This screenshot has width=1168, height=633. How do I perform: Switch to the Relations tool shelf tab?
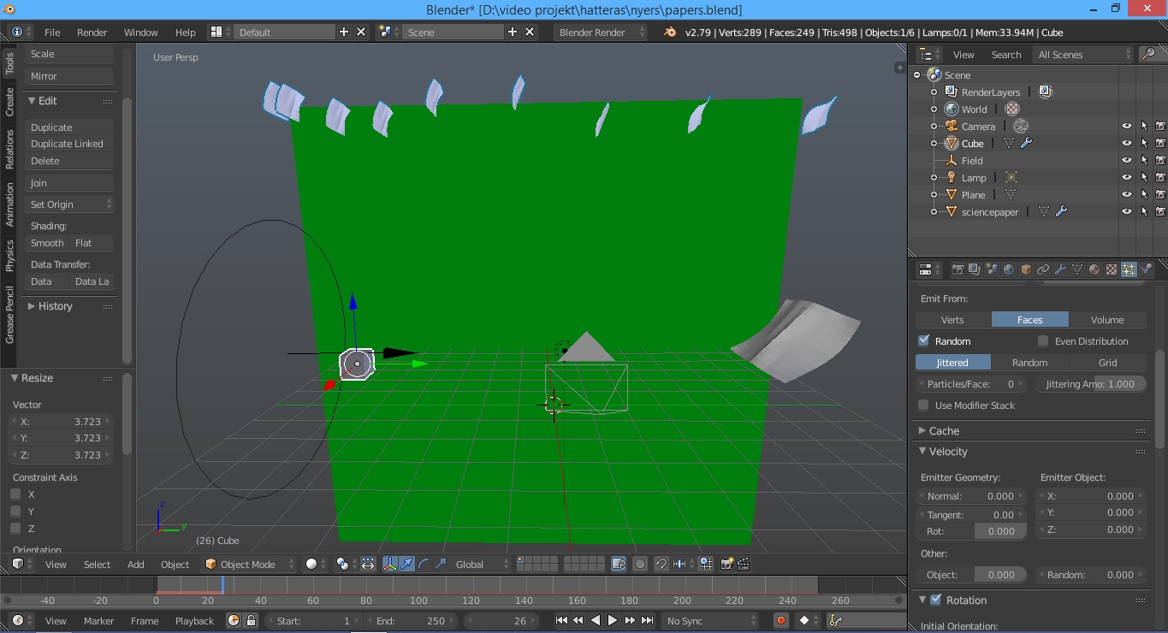click(9, 149)
